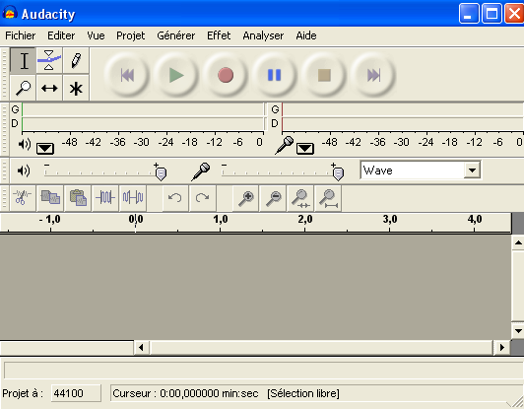Open the Effet menu

pyautogui.click(x=219, y=35)
